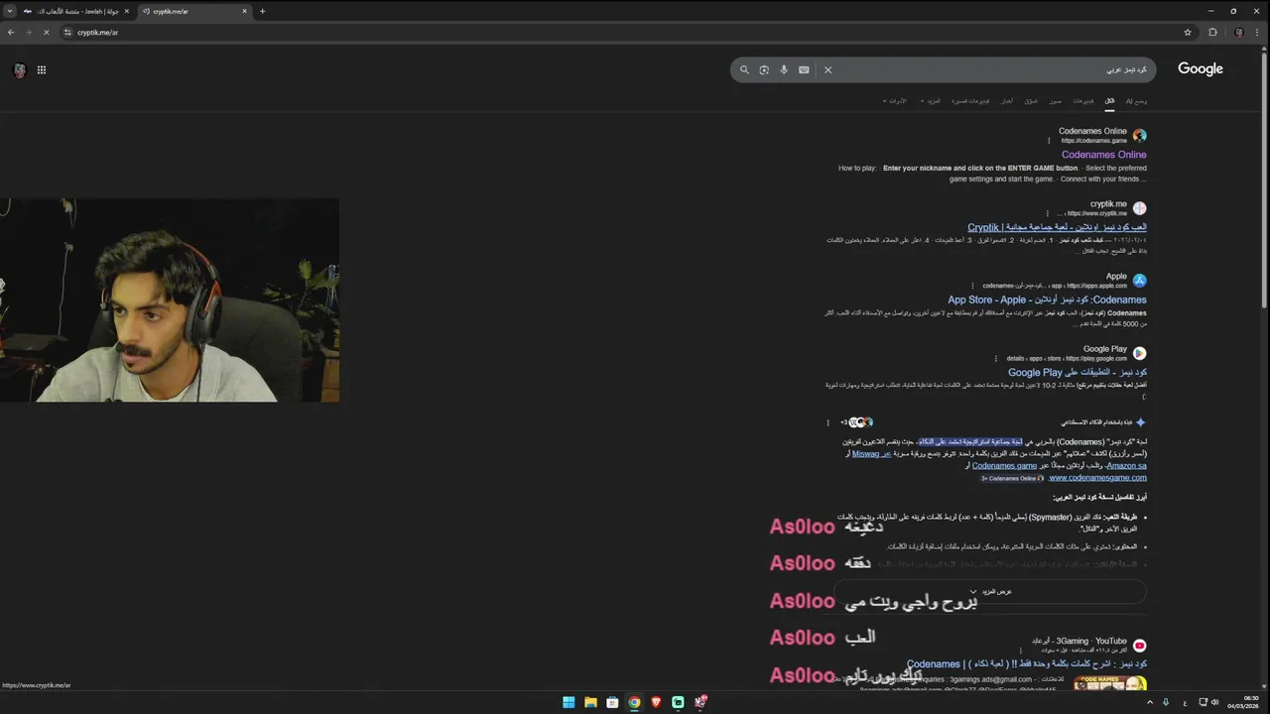Screen dimensions: 1270x714
Task: Expand the More (المزيد) dropdown
Action: [931, 100]
